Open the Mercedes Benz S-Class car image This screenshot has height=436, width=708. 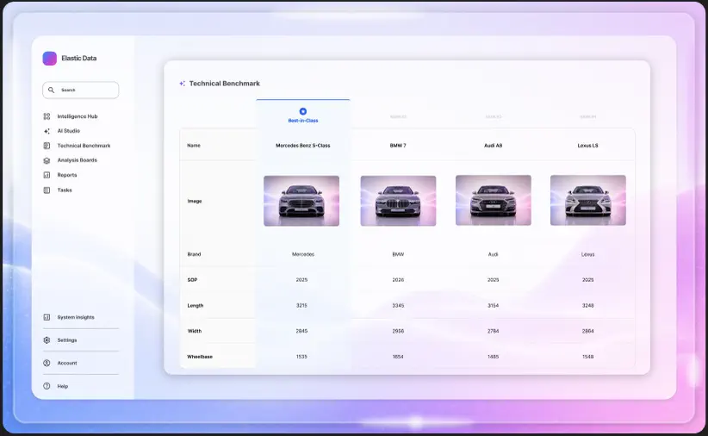click(x=301, y=201)
